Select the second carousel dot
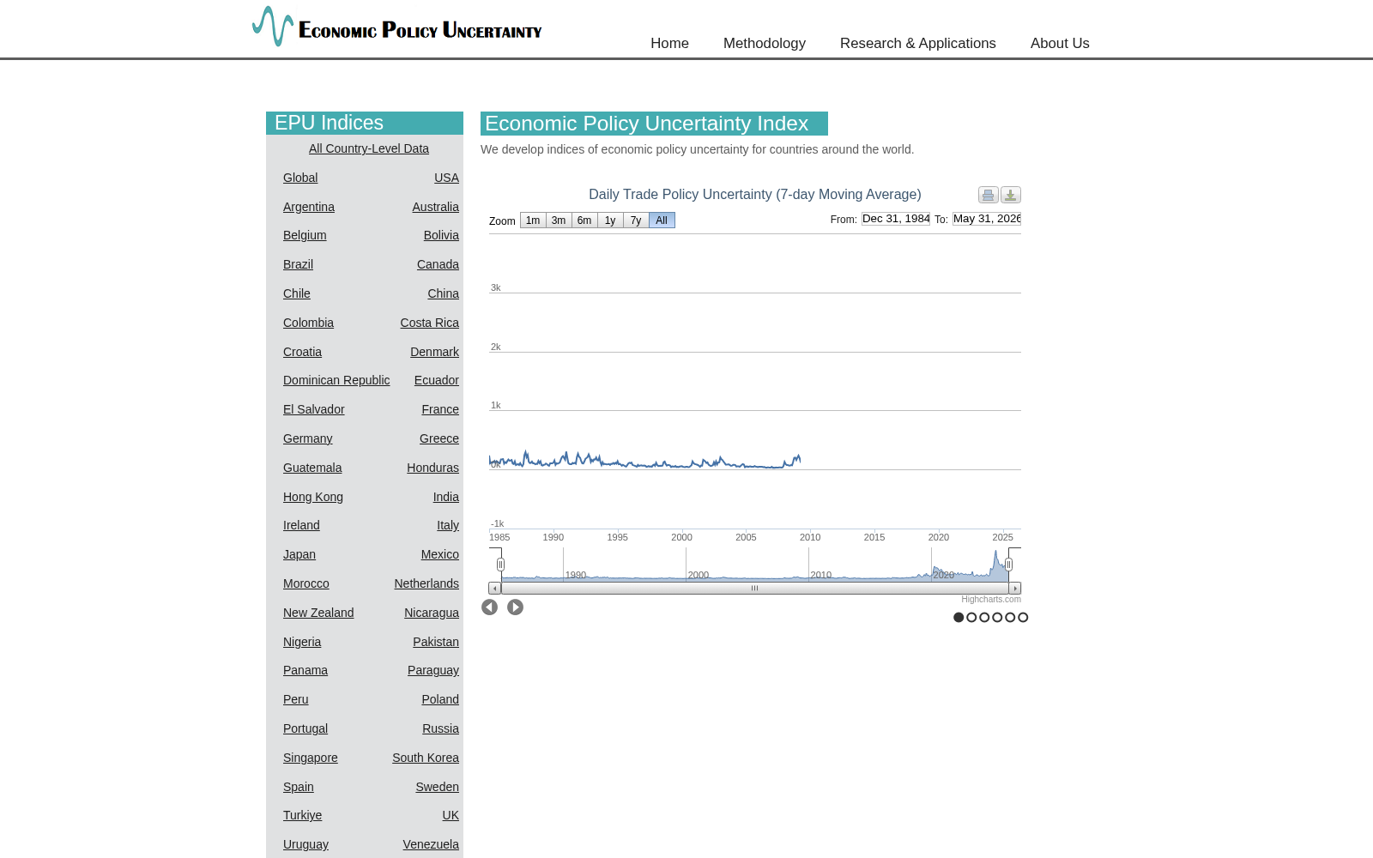The image size is (1373, 858). (x=971, y=618)
